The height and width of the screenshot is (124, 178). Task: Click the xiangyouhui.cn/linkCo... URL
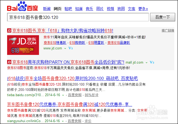point(25,121)
